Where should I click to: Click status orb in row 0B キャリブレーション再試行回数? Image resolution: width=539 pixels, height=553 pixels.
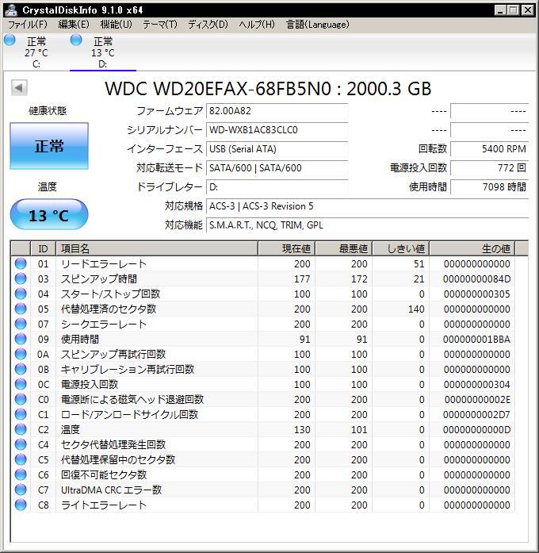[x=21, y=369]
